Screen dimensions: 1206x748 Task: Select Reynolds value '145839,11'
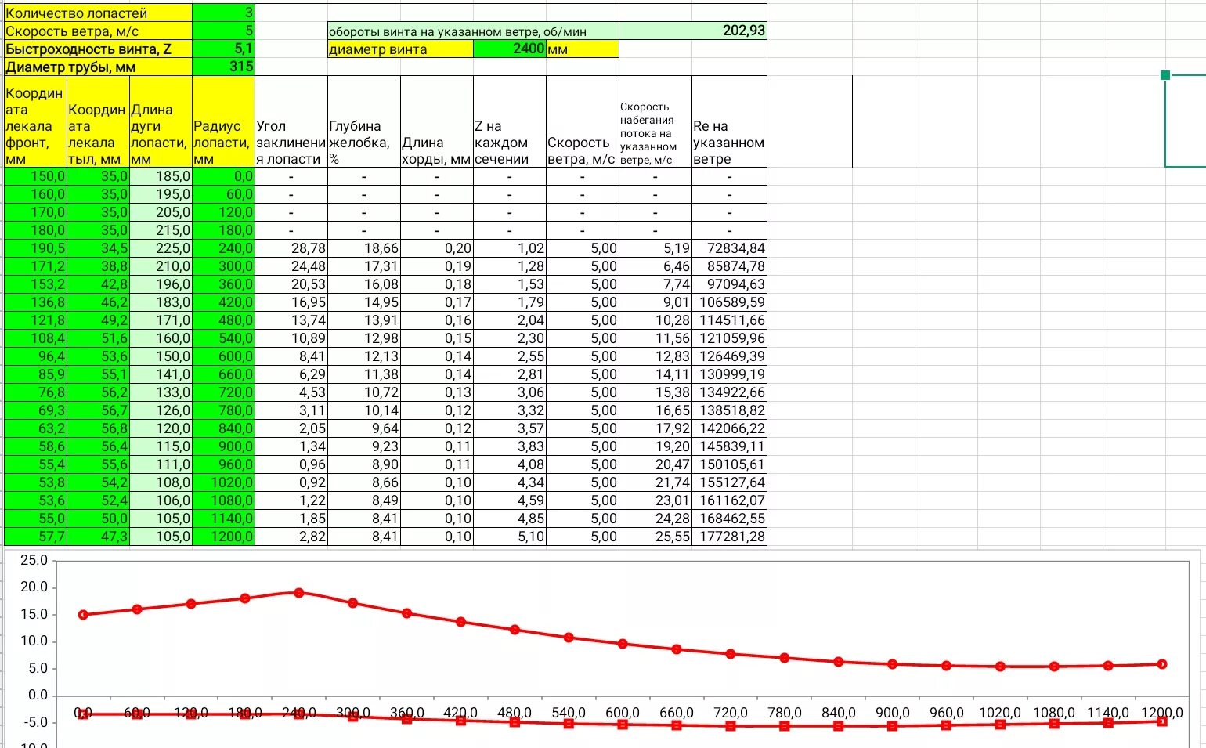point(729,446)
